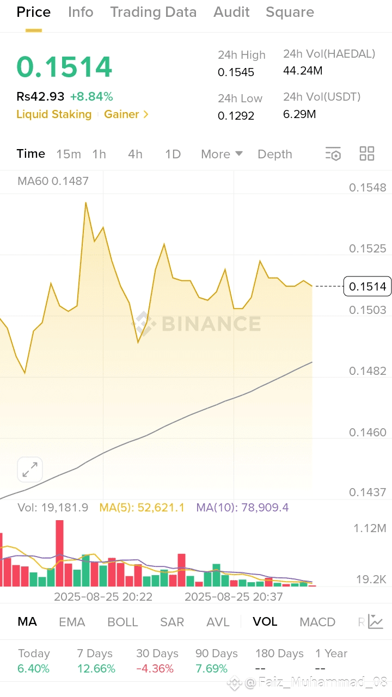Viewport: 392px width, 697px height.
Task: Toggle the EMA indicator
Action: (x=72, y=622)
